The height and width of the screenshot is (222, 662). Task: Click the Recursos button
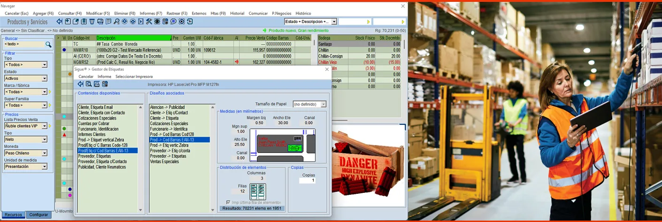coord(13,214)
